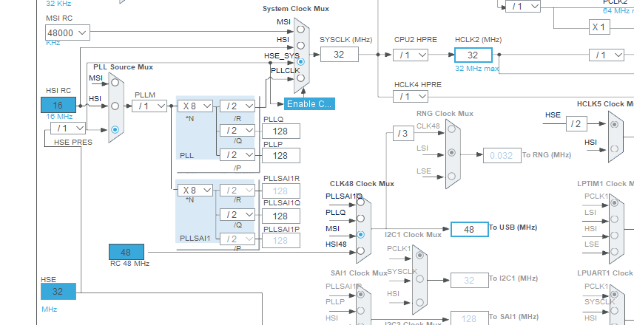Click the PLLP output value field
Screen dimensions: 634x325
pos(281,155)
